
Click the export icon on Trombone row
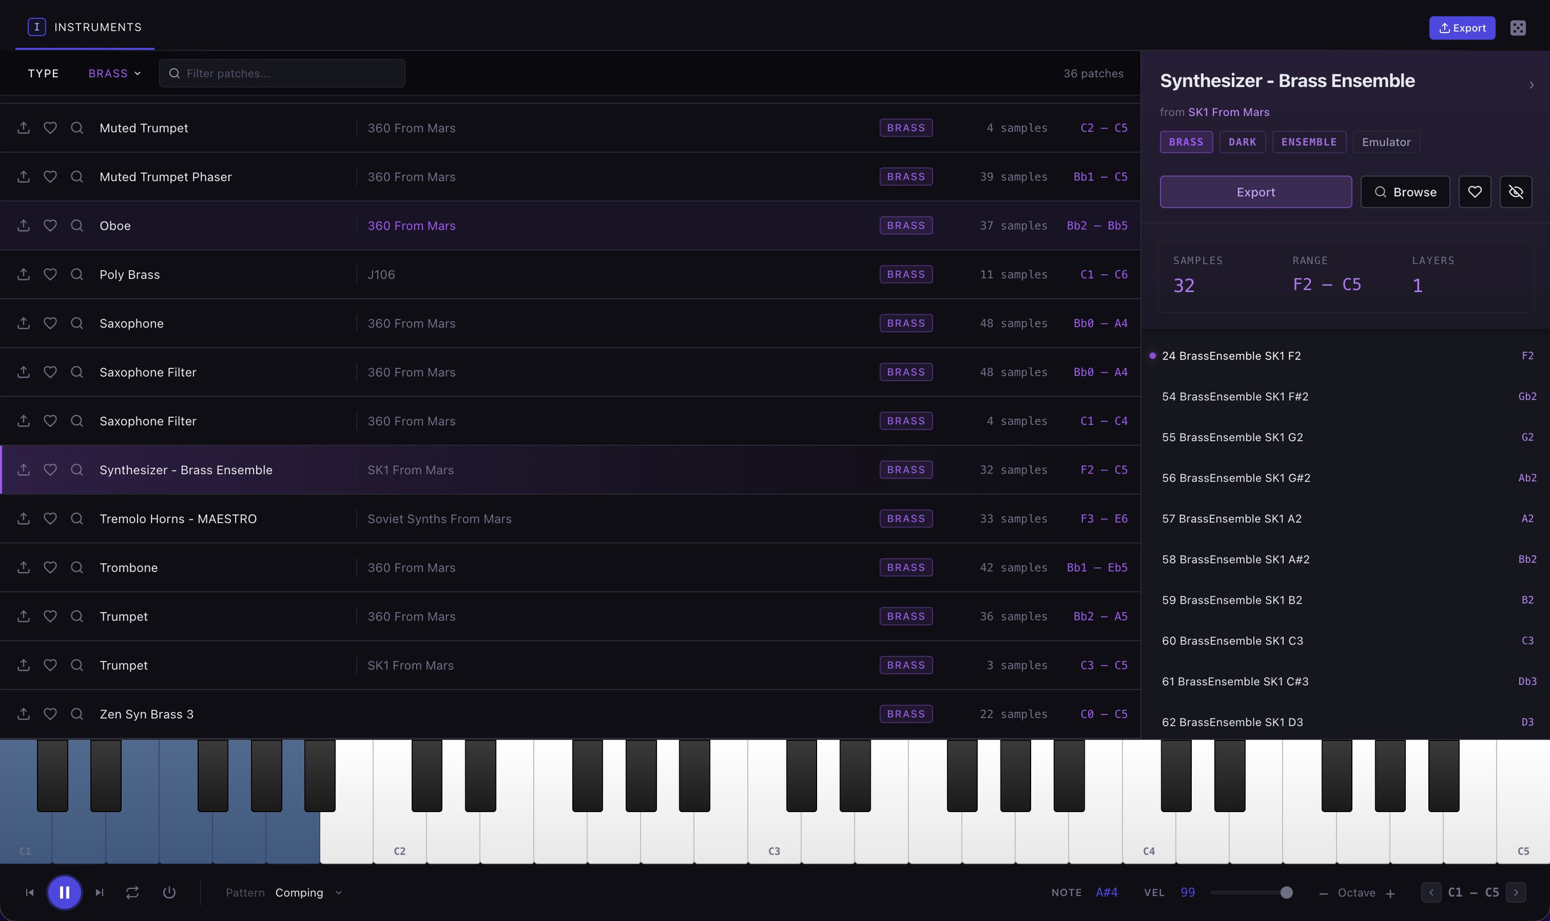(24, 567)
